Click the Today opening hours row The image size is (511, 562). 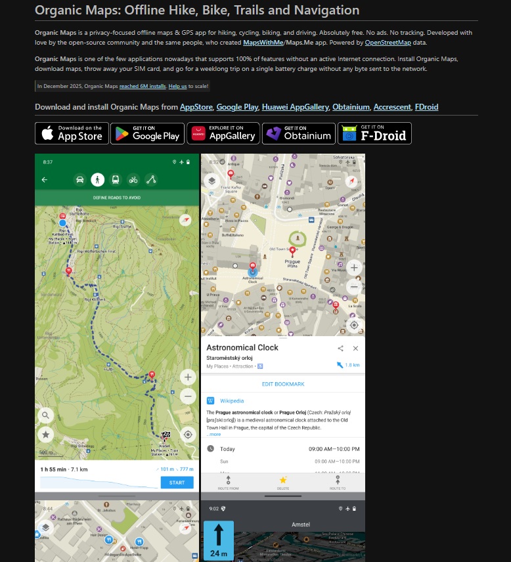pos(283,448)
